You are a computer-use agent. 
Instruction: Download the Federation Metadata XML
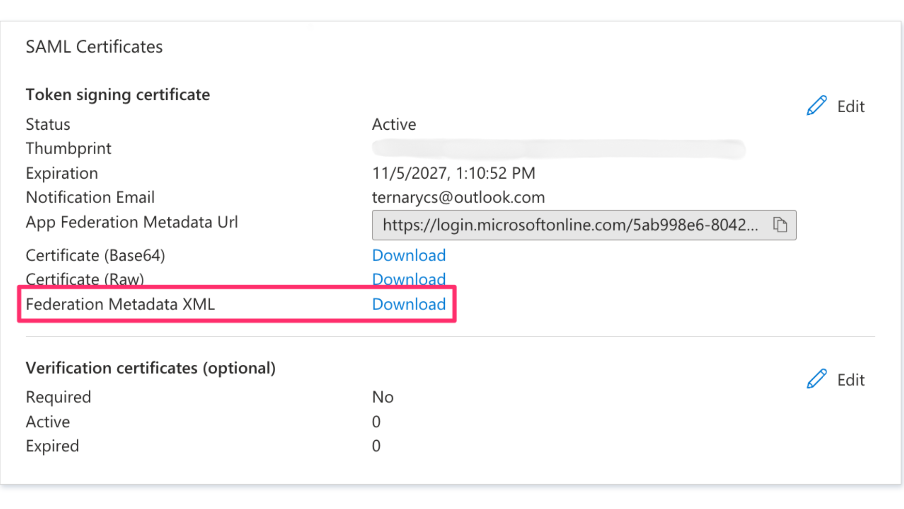click(408, 304)
